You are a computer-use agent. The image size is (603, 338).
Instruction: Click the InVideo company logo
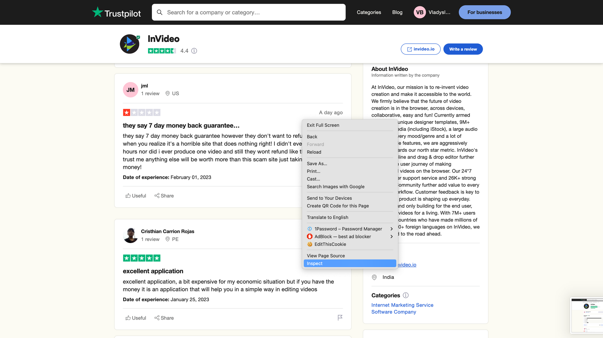(130, 44)
